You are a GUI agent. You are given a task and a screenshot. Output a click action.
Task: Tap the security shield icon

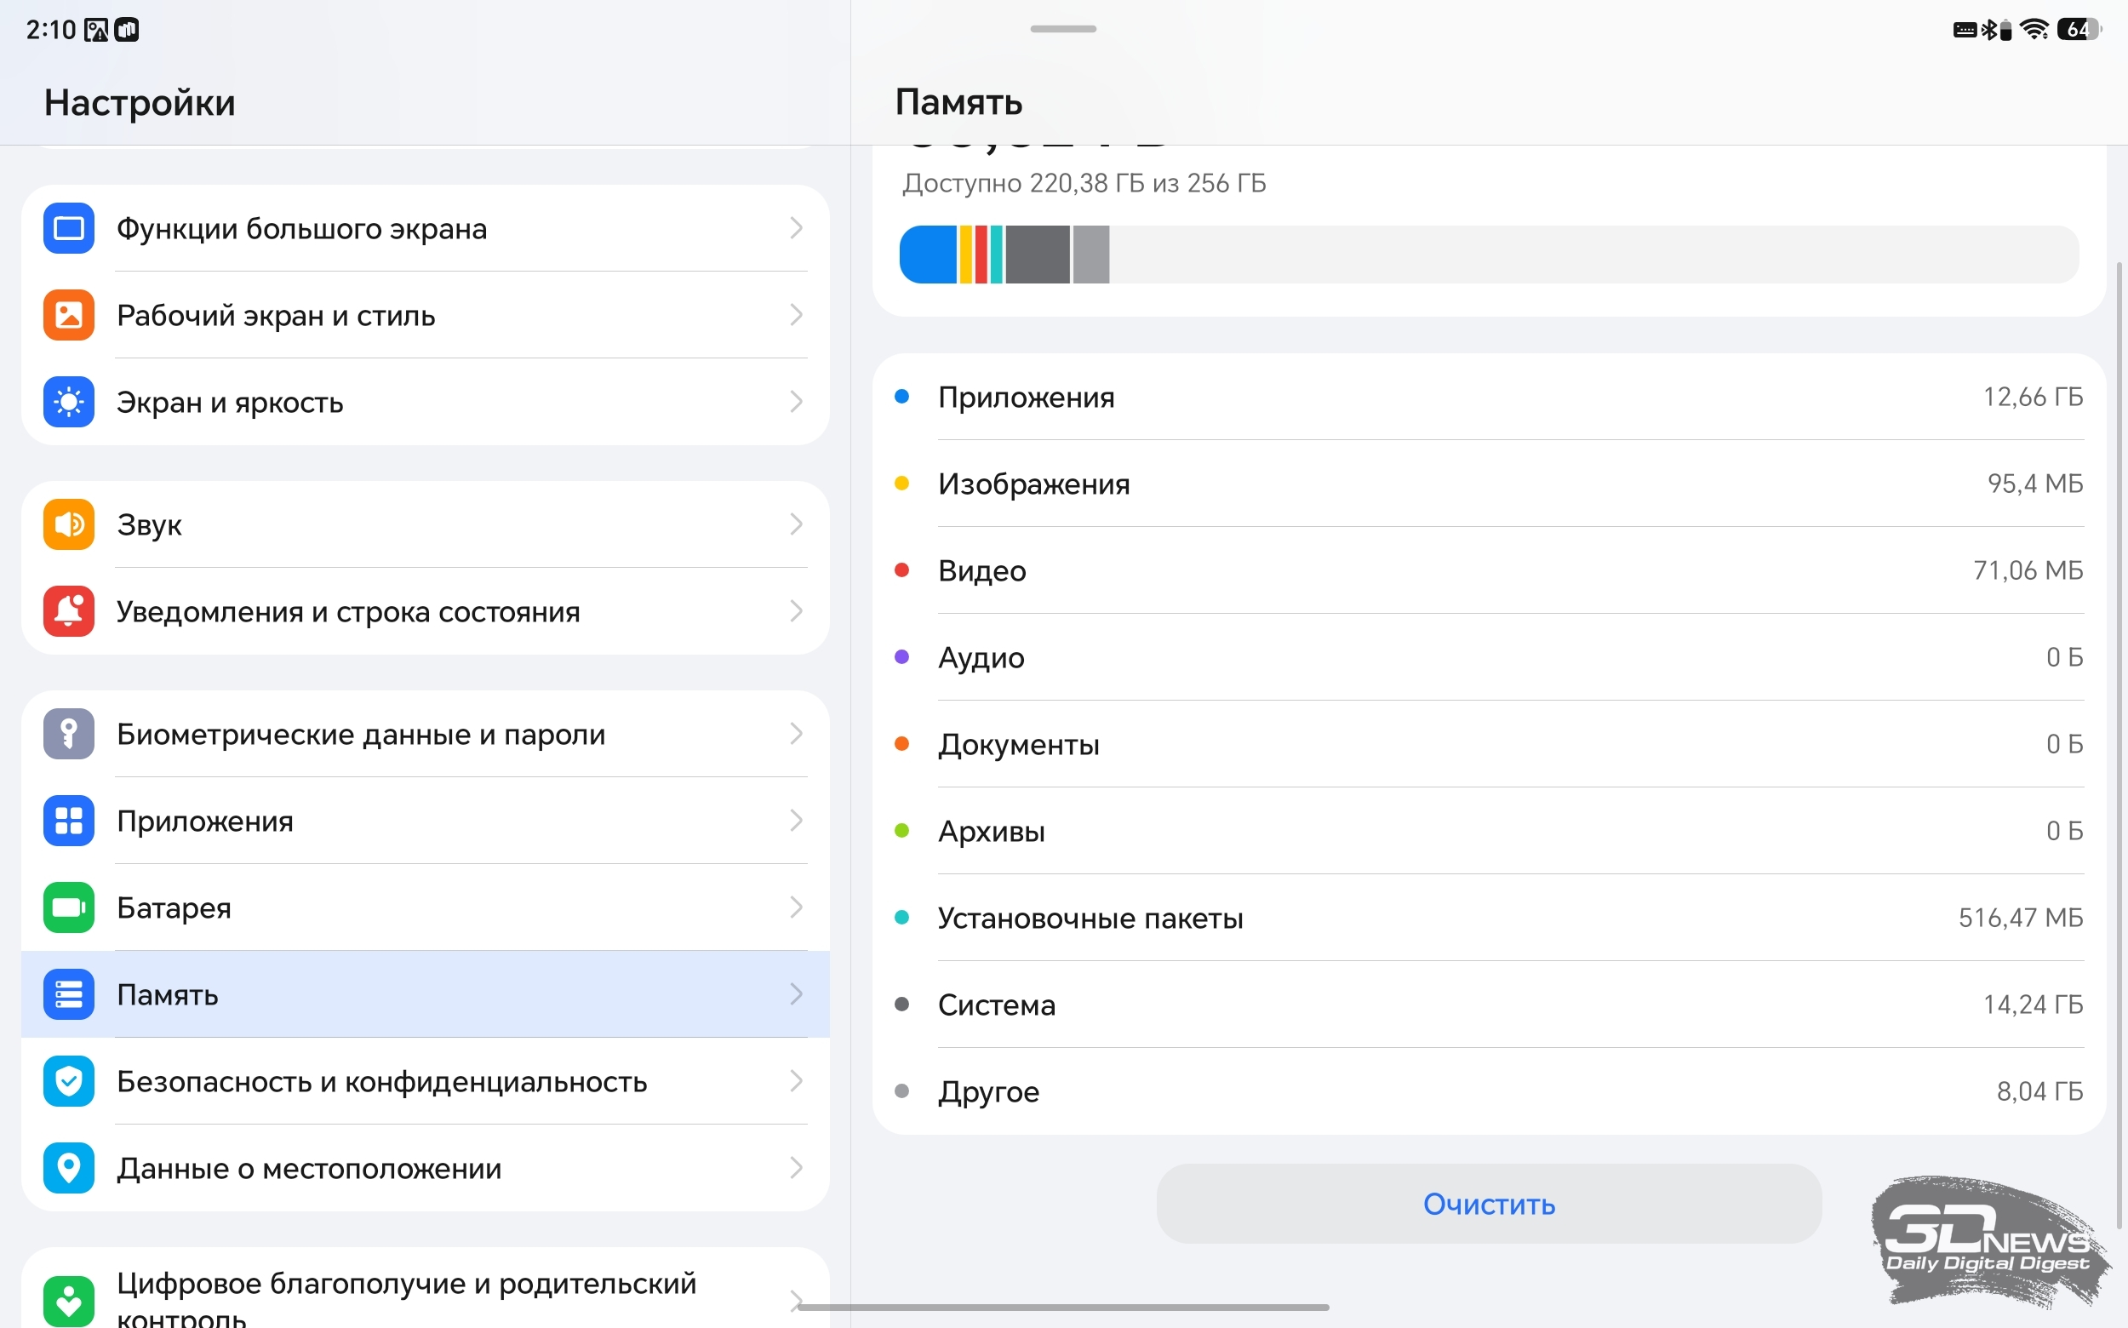tap(68, 1081)
